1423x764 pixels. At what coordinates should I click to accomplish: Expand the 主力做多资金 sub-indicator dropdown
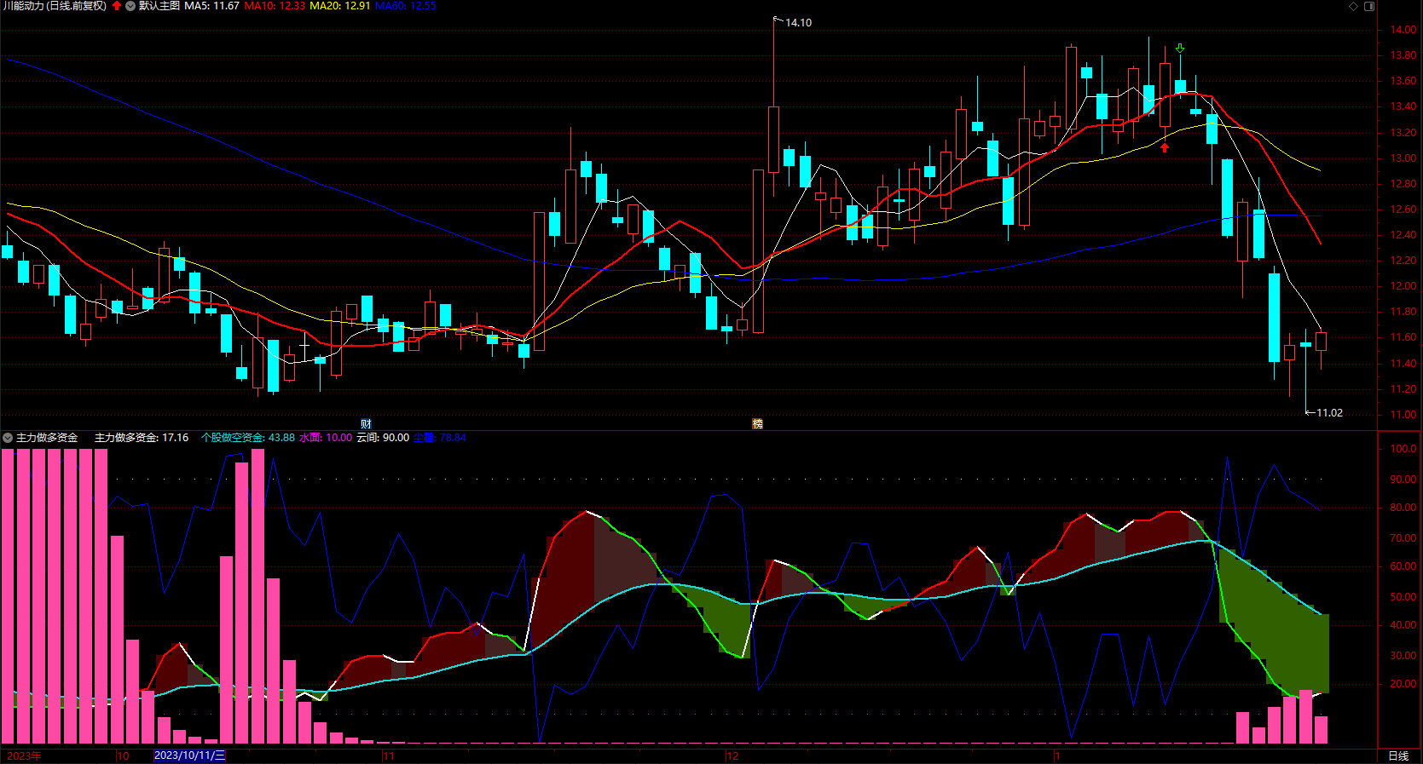click(8, 438)
